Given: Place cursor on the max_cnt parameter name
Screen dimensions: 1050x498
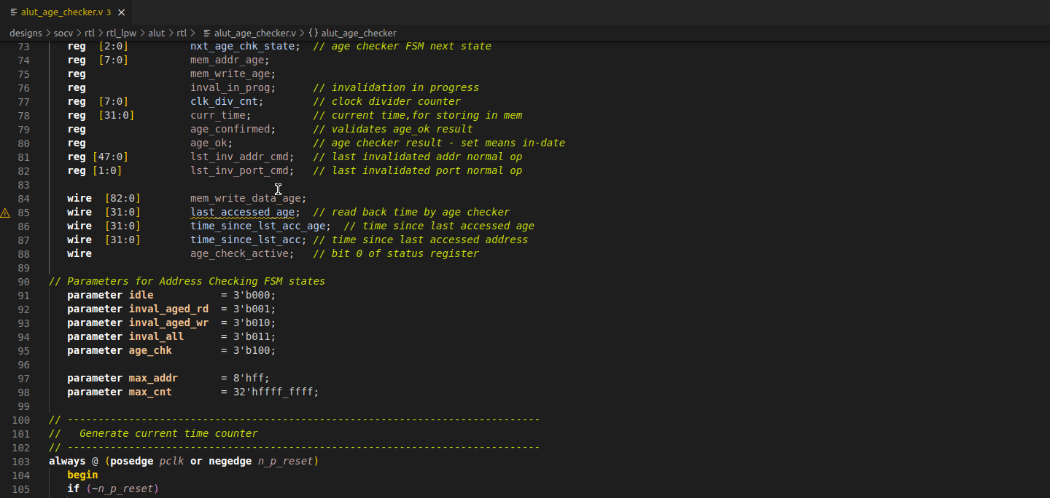Looking at the screenshot, I should click(x=150, y=392).
